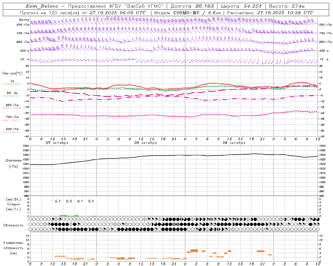
Task: Click the (мм/1ч.) precipitation unit label
Action: click(13, 209)
